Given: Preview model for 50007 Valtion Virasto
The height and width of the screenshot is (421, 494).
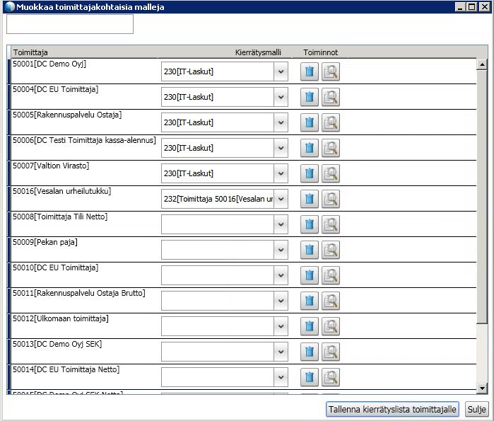Looking at the screenshot, I should [x=331, y=173].
